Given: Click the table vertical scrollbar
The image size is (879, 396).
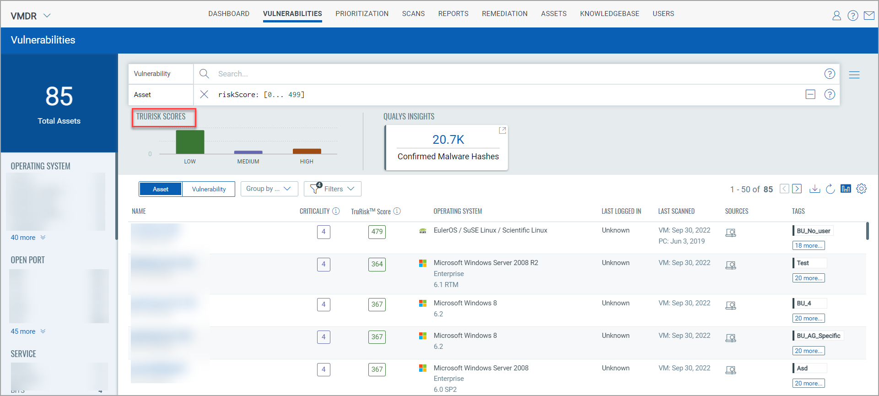Looking at the screenshot, I should 867,231.
